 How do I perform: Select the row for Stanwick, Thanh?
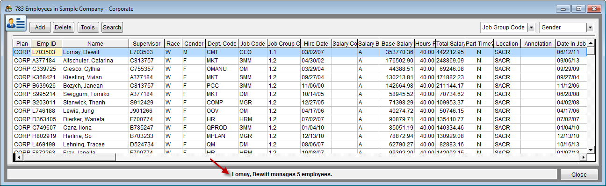[300, 103]
